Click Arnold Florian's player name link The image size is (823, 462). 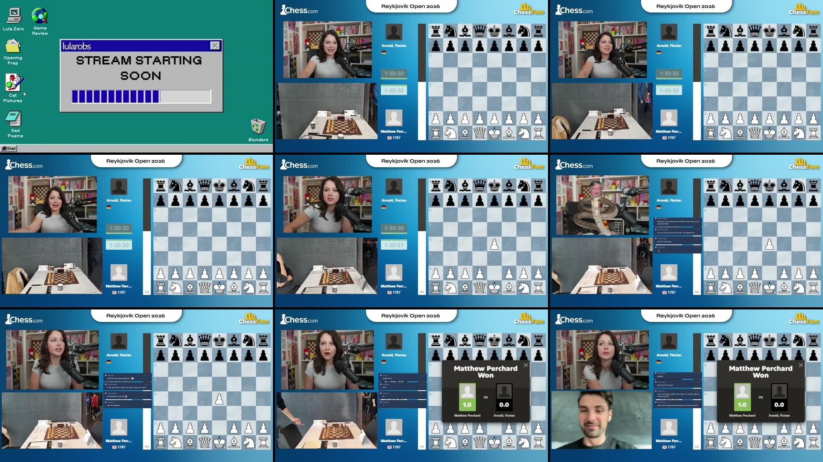[394, 46]
